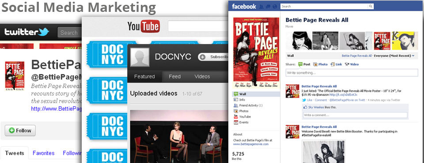This screenshot has width=424, height=163.
Task: Open Everyone (Most Recent) filter dropdown
Action: pos(394,56)
